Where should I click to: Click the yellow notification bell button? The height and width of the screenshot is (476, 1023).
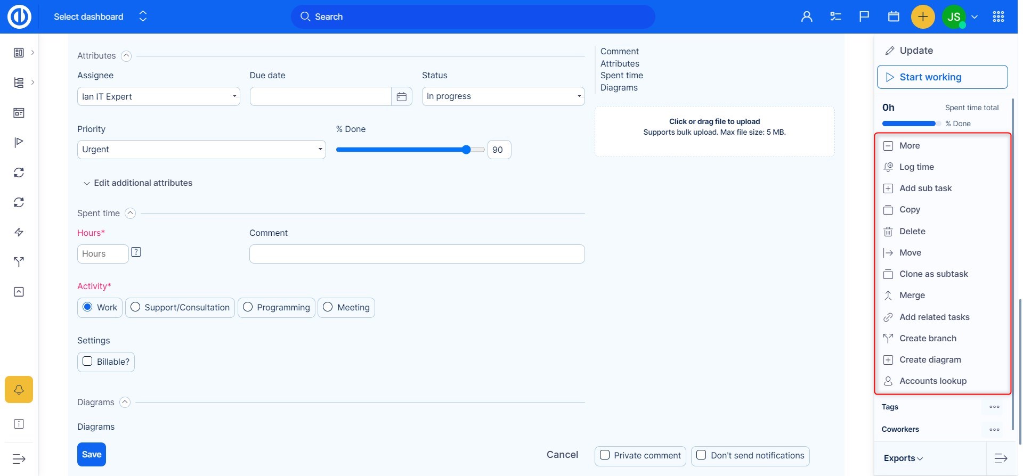click(x=19, y=390)
